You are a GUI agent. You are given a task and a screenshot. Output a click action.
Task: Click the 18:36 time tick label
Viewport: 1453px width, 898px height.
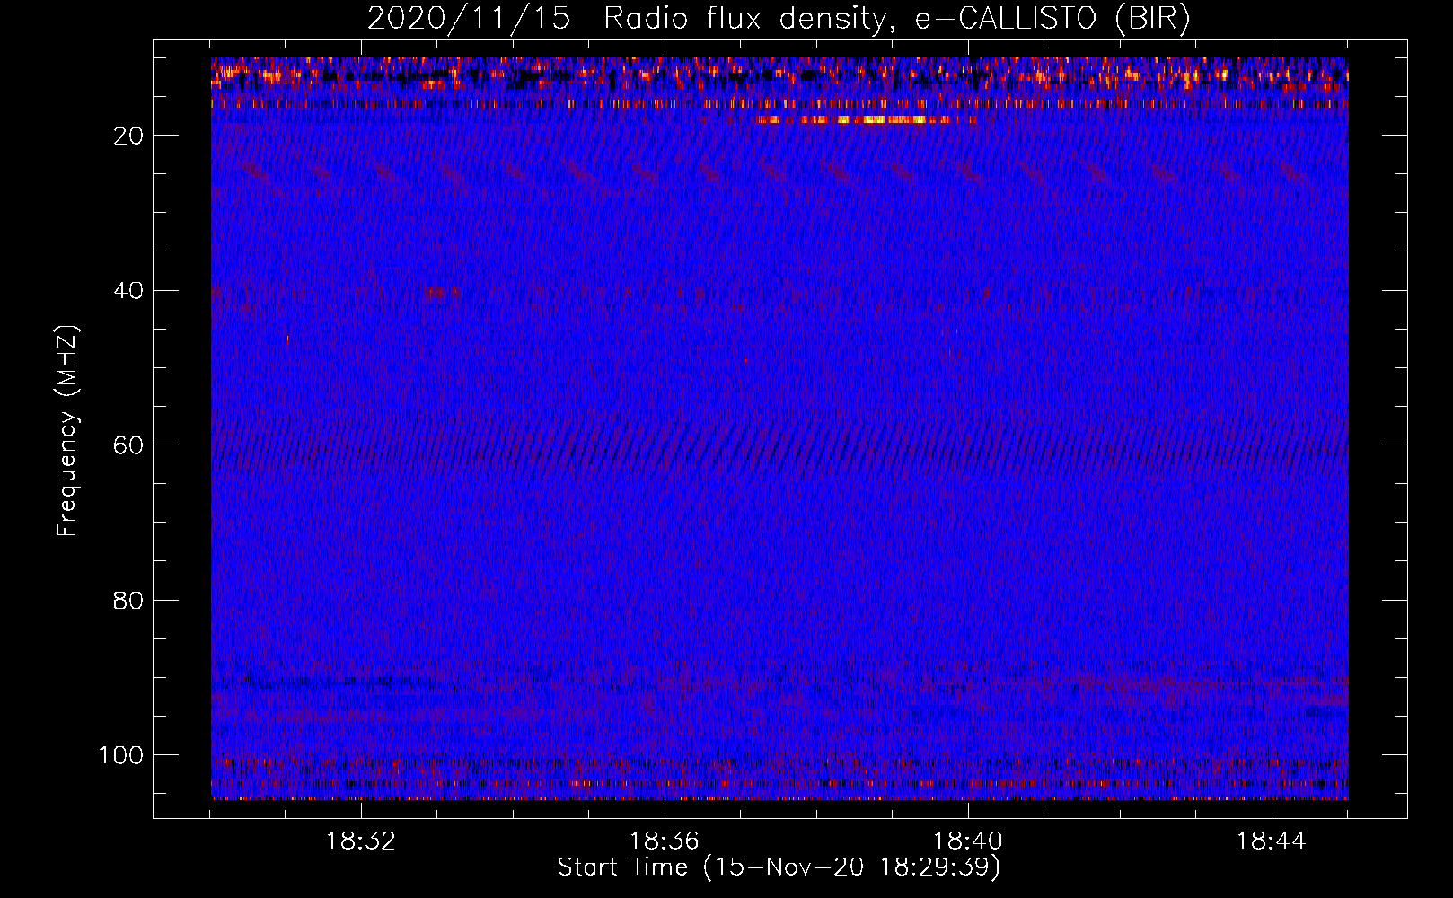[x=665, y=841]
